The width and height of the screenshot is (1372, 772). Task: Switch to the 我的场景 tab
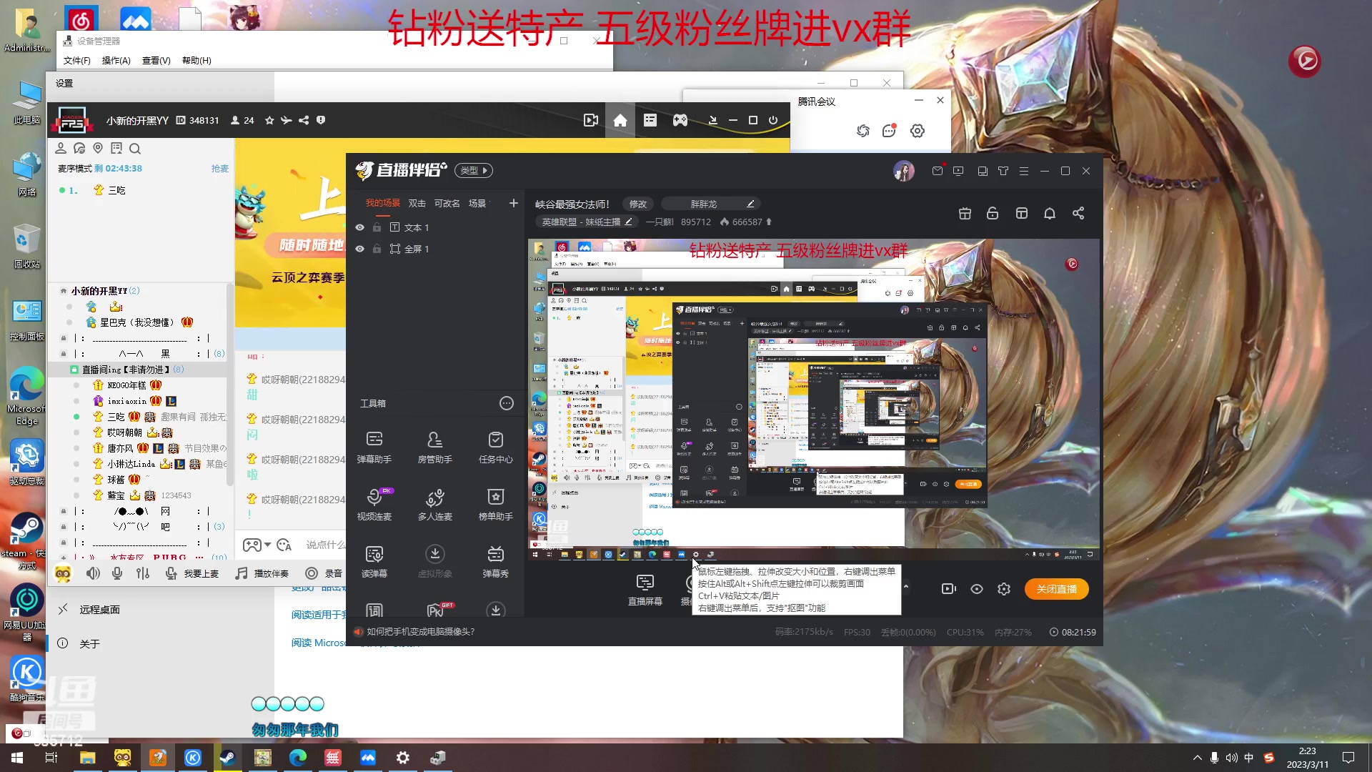383,203
